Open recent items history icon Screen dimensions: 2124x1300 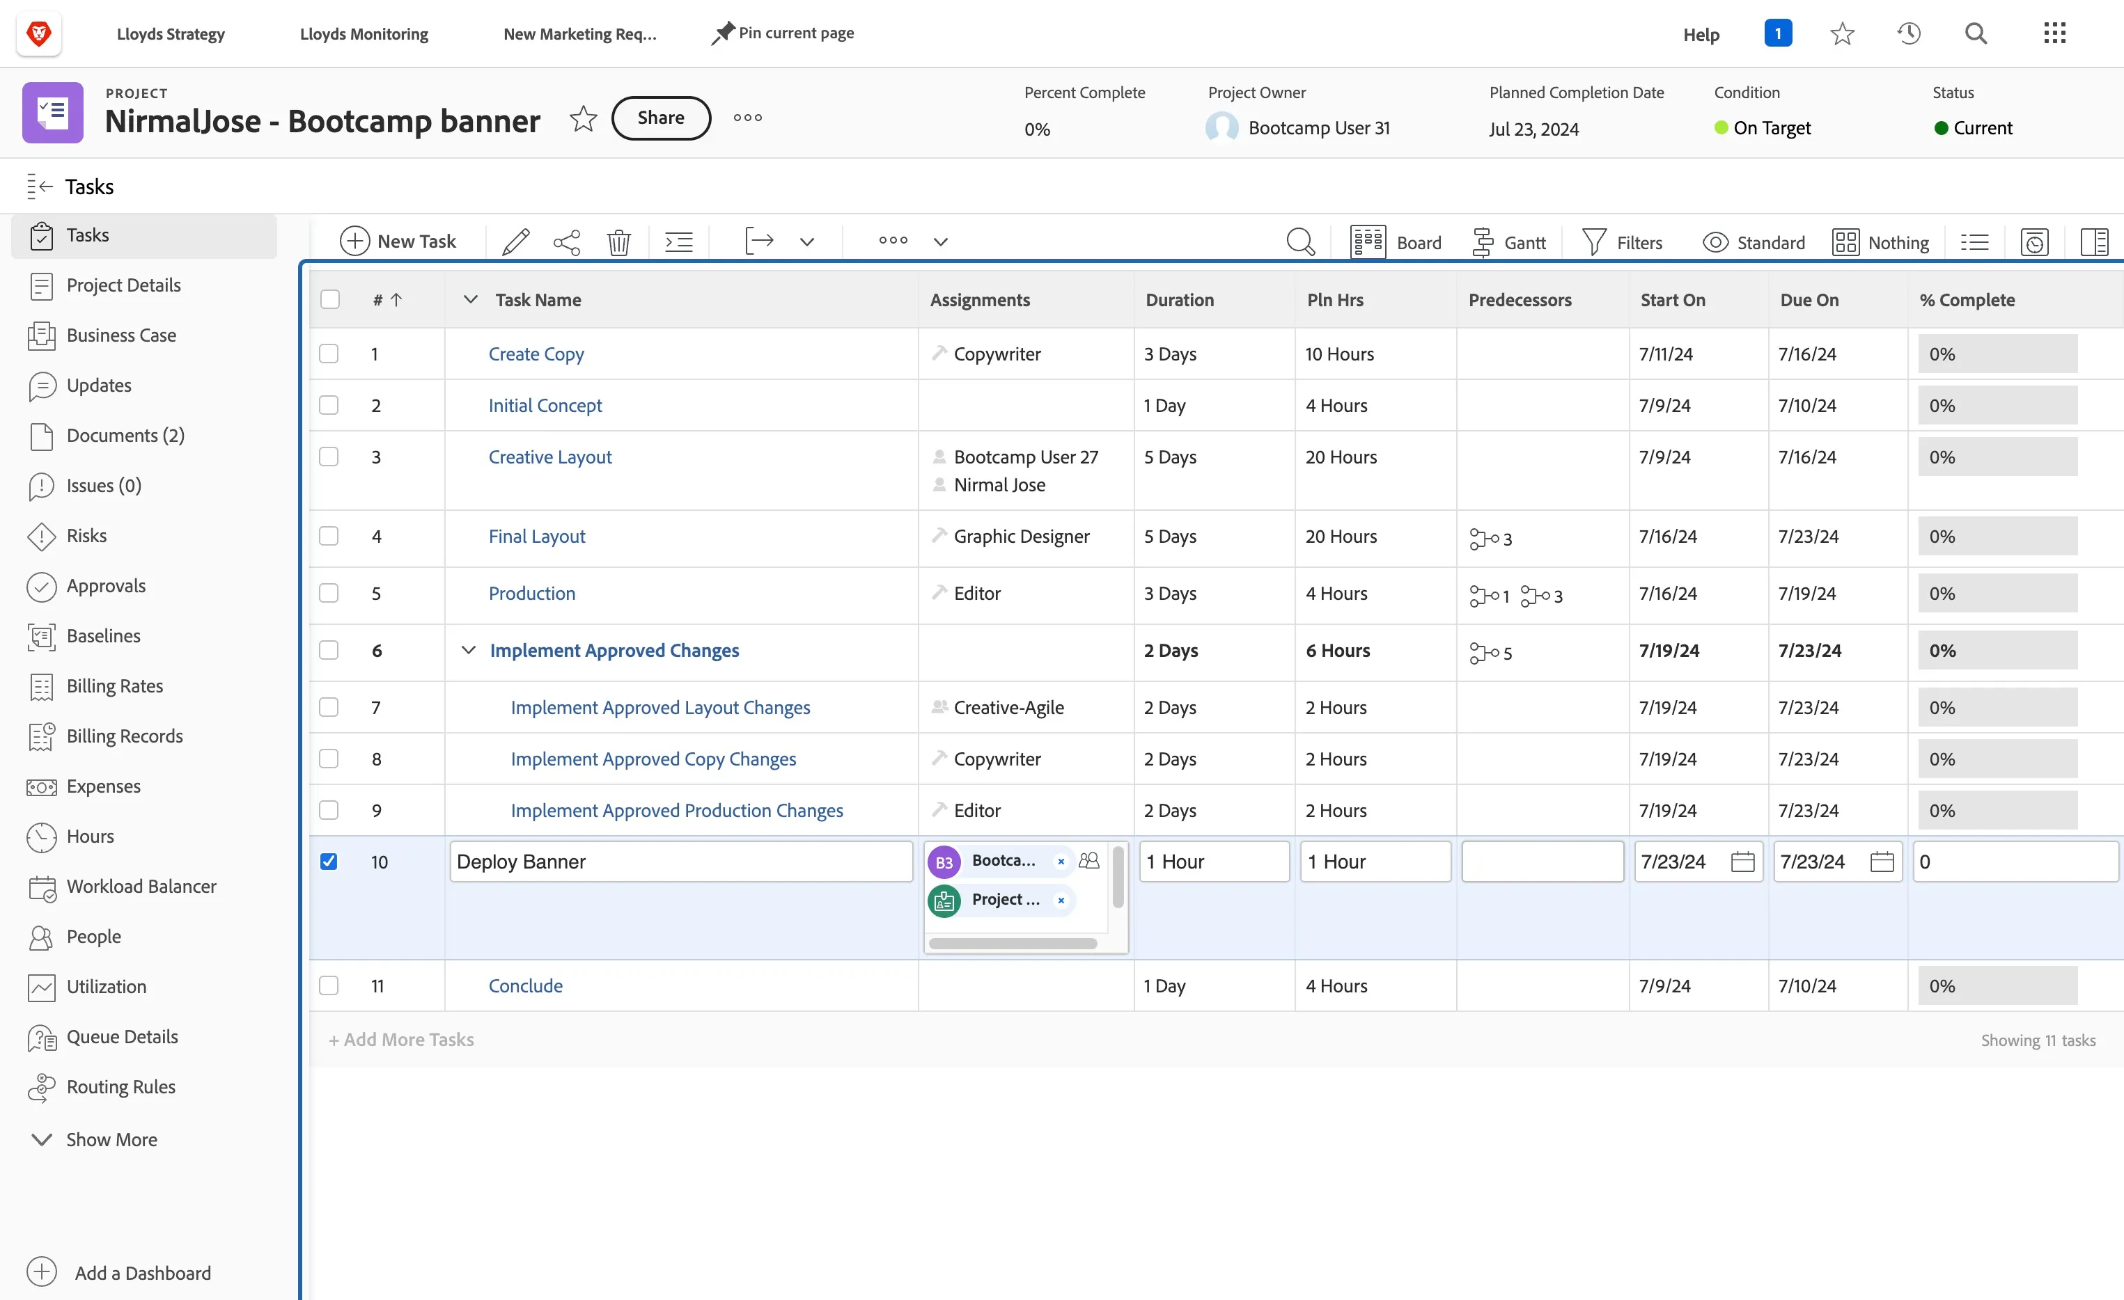coord(1909,33)
